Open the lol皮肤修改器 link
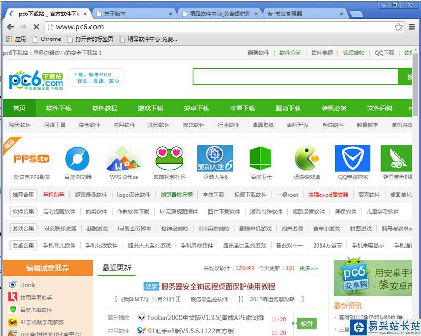421x336 pixels. tap(59, 229)
